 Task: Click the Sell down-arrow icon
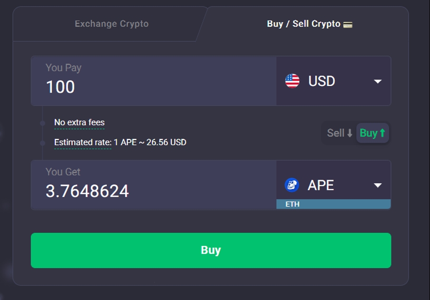[x=350, y=133]
